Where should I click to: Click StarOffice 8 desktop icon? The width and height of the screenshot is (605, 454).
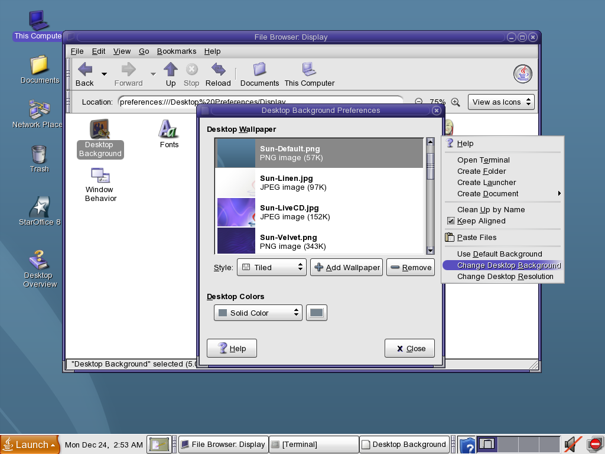pos(40,211)
